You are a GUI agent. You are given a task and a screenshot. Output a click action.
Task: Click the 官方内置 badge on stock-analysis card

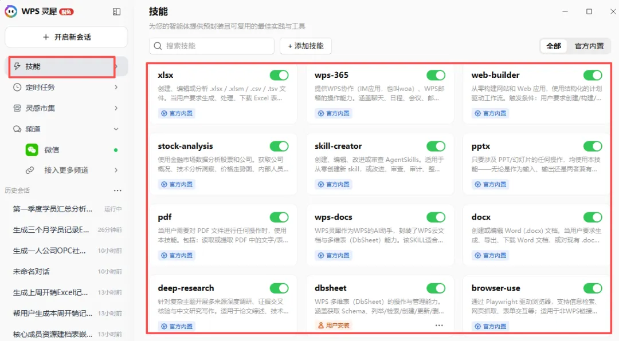click(x=177, y=184)
